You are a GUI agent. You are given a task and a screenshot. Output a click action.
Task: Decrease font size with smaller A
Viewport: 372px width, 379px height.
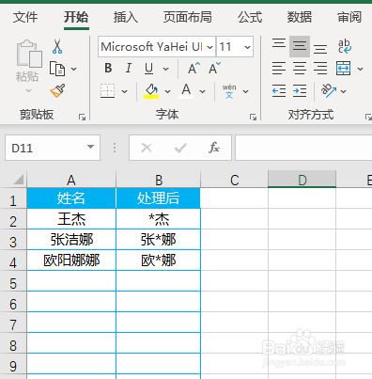pos(215,68)
